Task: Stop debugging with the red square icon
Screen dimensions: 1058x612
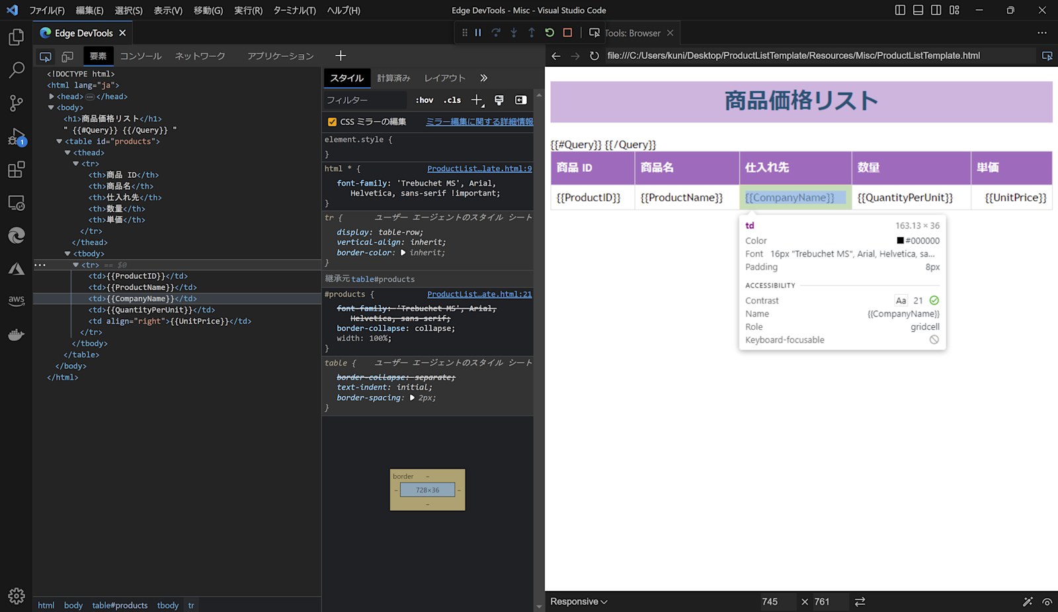Action: point(567,32)
